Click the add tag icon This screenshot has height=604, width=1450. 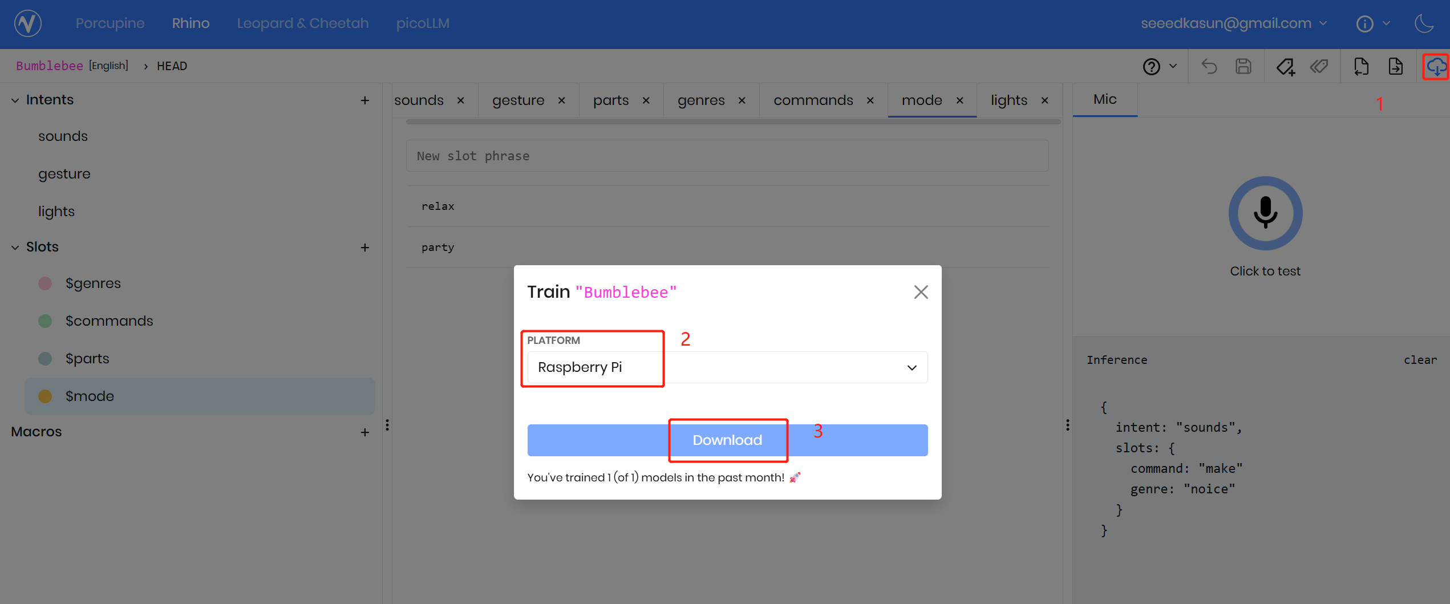coord(1285,67)
